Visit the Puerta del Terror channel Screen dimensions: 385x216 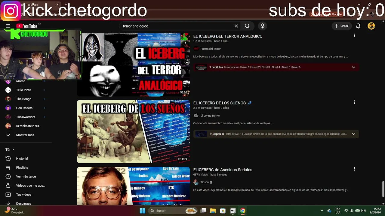pyautogui.click(x=211, y=49)
